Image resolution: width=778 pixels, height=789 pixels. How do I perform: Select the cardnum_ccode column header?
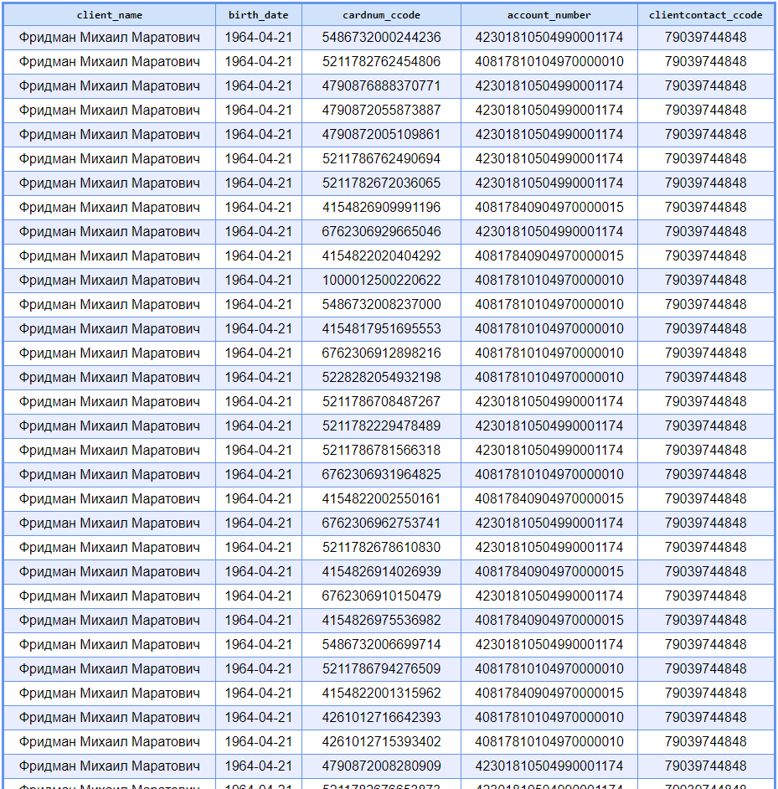(381, 15)
